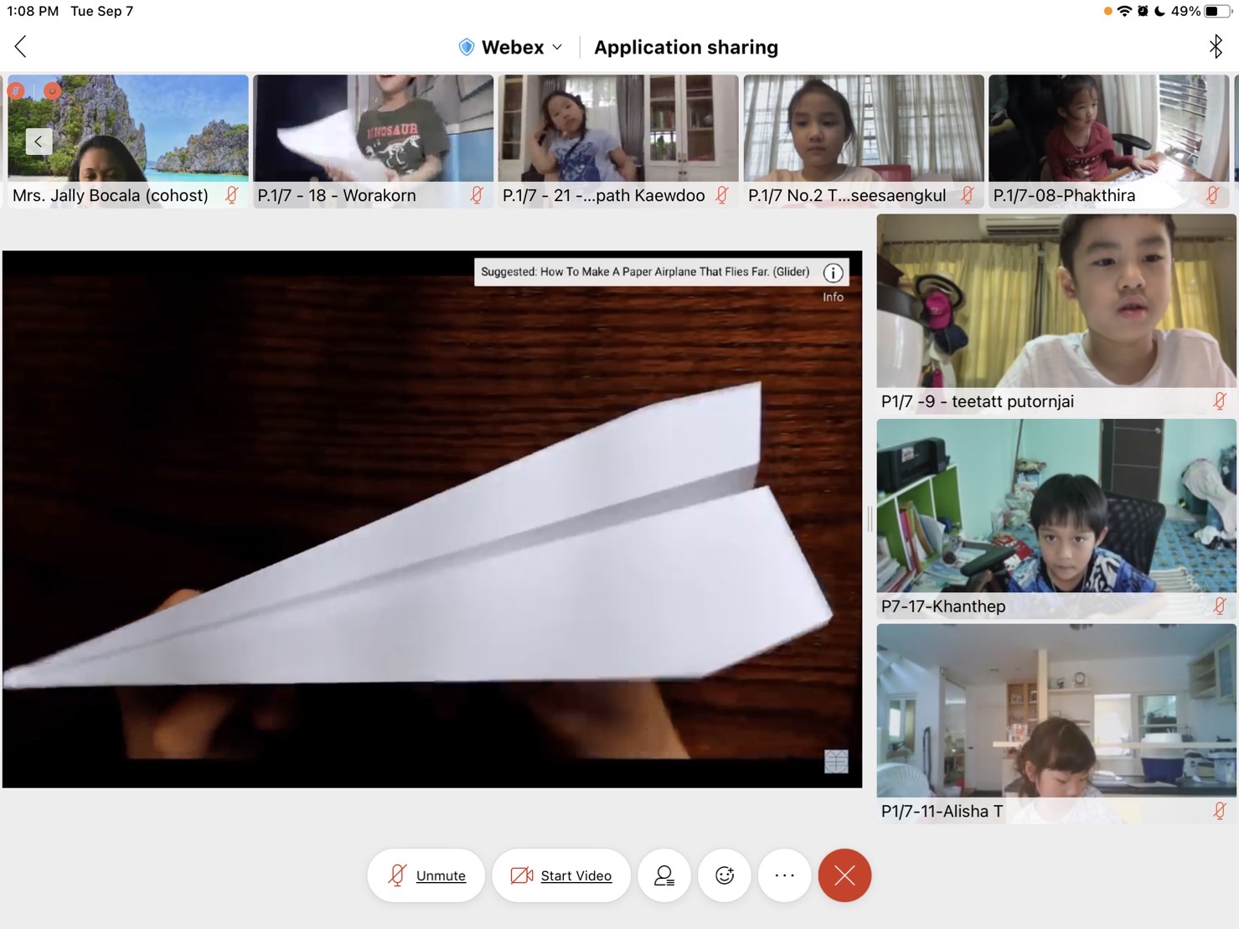Tap the grid icon in shared content corner

coord(836,761)
